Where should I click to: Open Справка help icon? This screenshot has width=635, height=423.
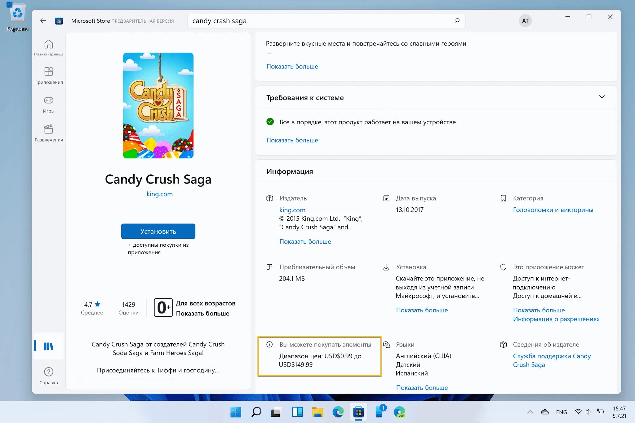[x=49, y=376]
